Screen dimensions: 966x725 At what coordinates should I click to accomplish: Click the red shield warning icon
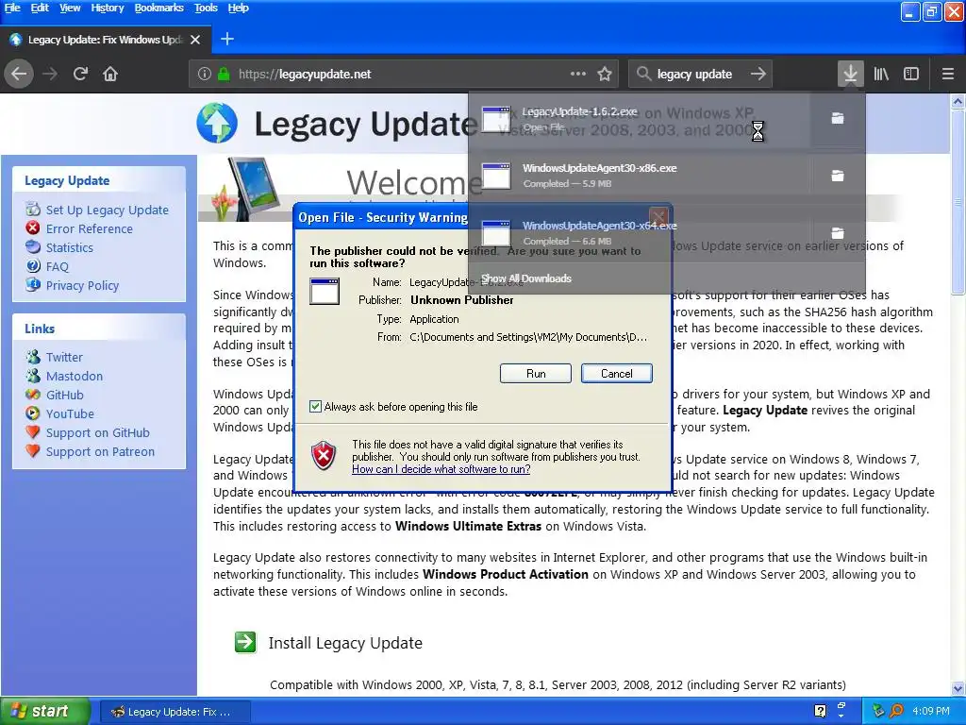pos(324,456)
